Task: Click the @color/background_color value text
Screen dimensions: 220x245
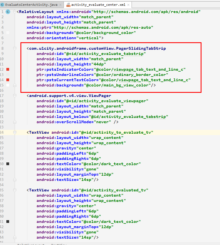Action: point(105,33)
